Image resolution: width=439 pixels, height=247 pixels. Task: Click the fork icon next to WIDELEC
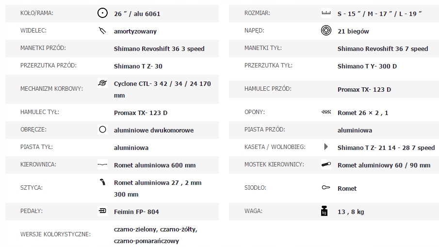102,31
